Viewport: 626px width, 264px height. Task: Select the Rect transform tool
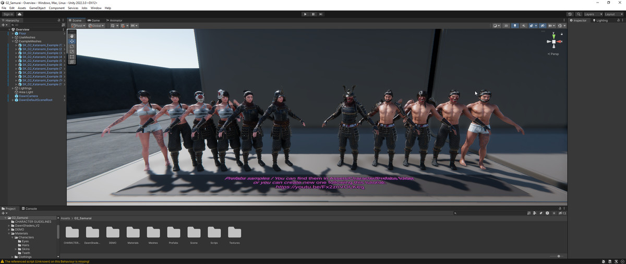(x=72, y=57)
